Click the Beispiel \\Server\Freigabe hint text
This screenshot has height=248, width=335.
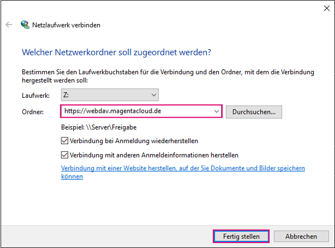pos(99,127)
